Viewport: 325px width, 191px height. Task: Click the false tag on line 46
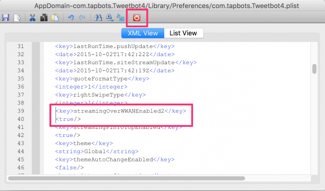pos(69,167)
